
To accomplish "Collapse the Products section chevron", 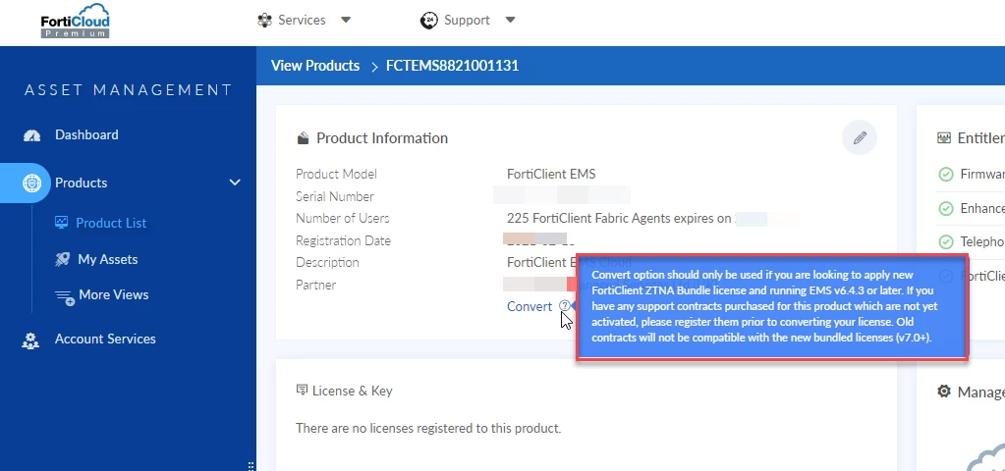I will point(235,183).
